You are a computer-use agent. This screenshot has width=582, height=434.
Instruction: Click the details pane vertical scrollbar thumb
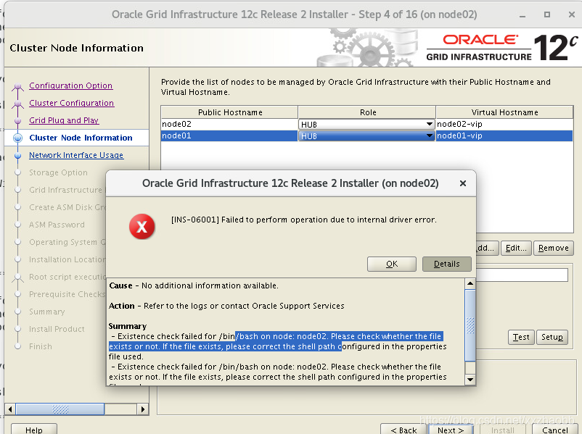click(x=470, y=325)
